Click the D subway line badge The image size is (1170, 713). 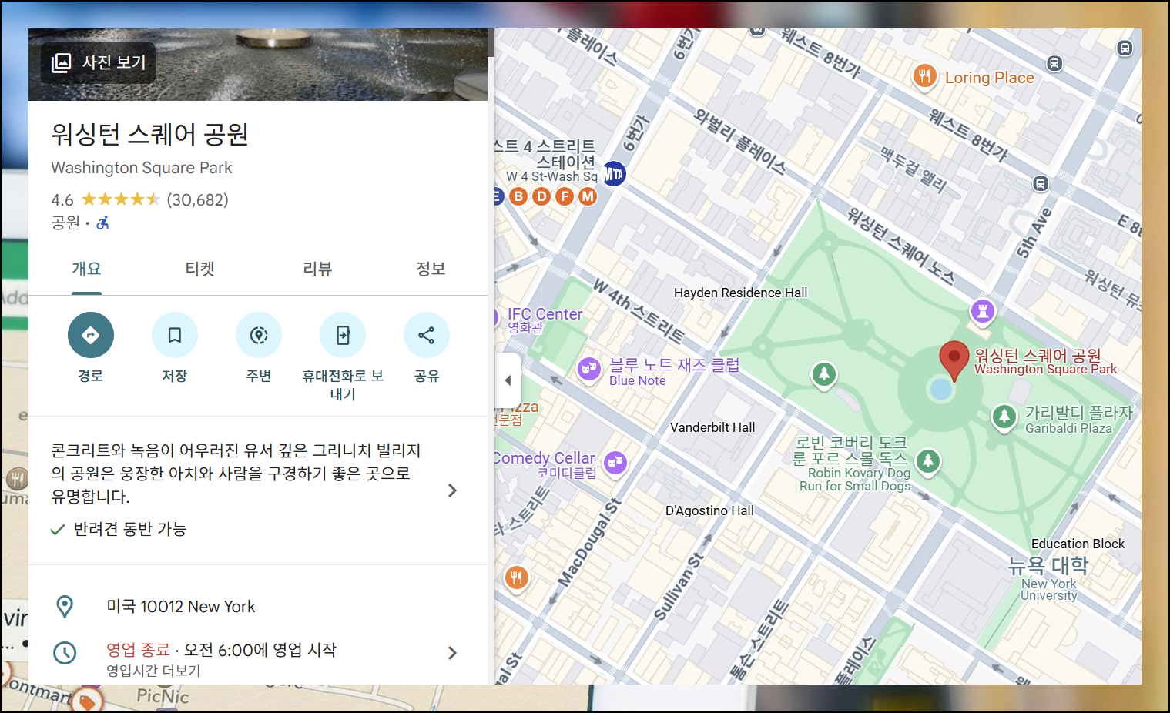pos(541,196)
